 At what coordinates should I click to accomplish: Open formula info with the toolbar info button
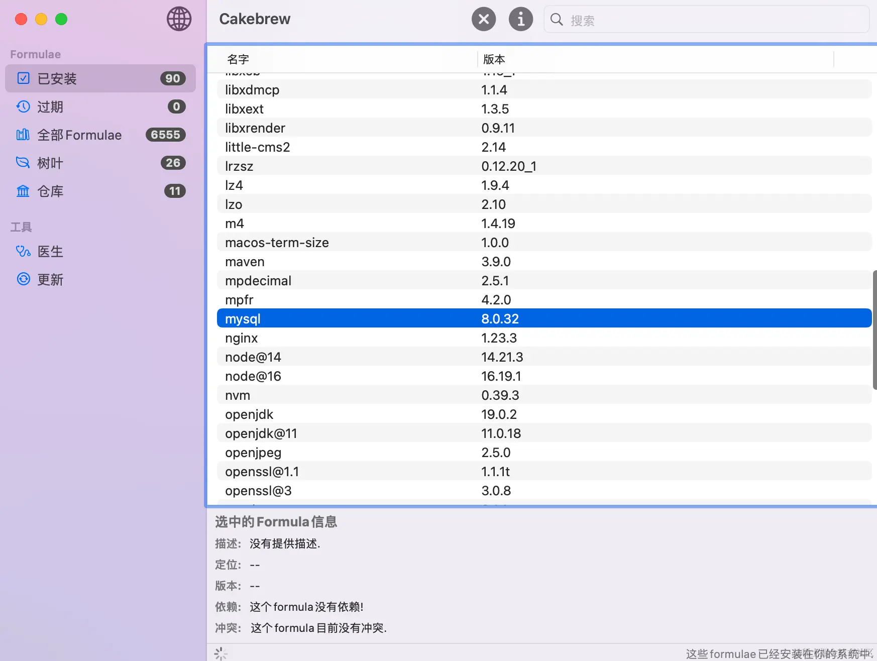[x=521, y=19]
